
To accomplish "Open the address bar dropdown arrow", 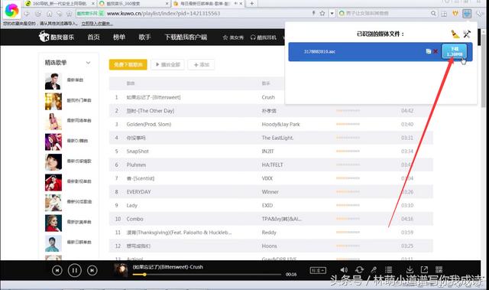I will [332, 13].
